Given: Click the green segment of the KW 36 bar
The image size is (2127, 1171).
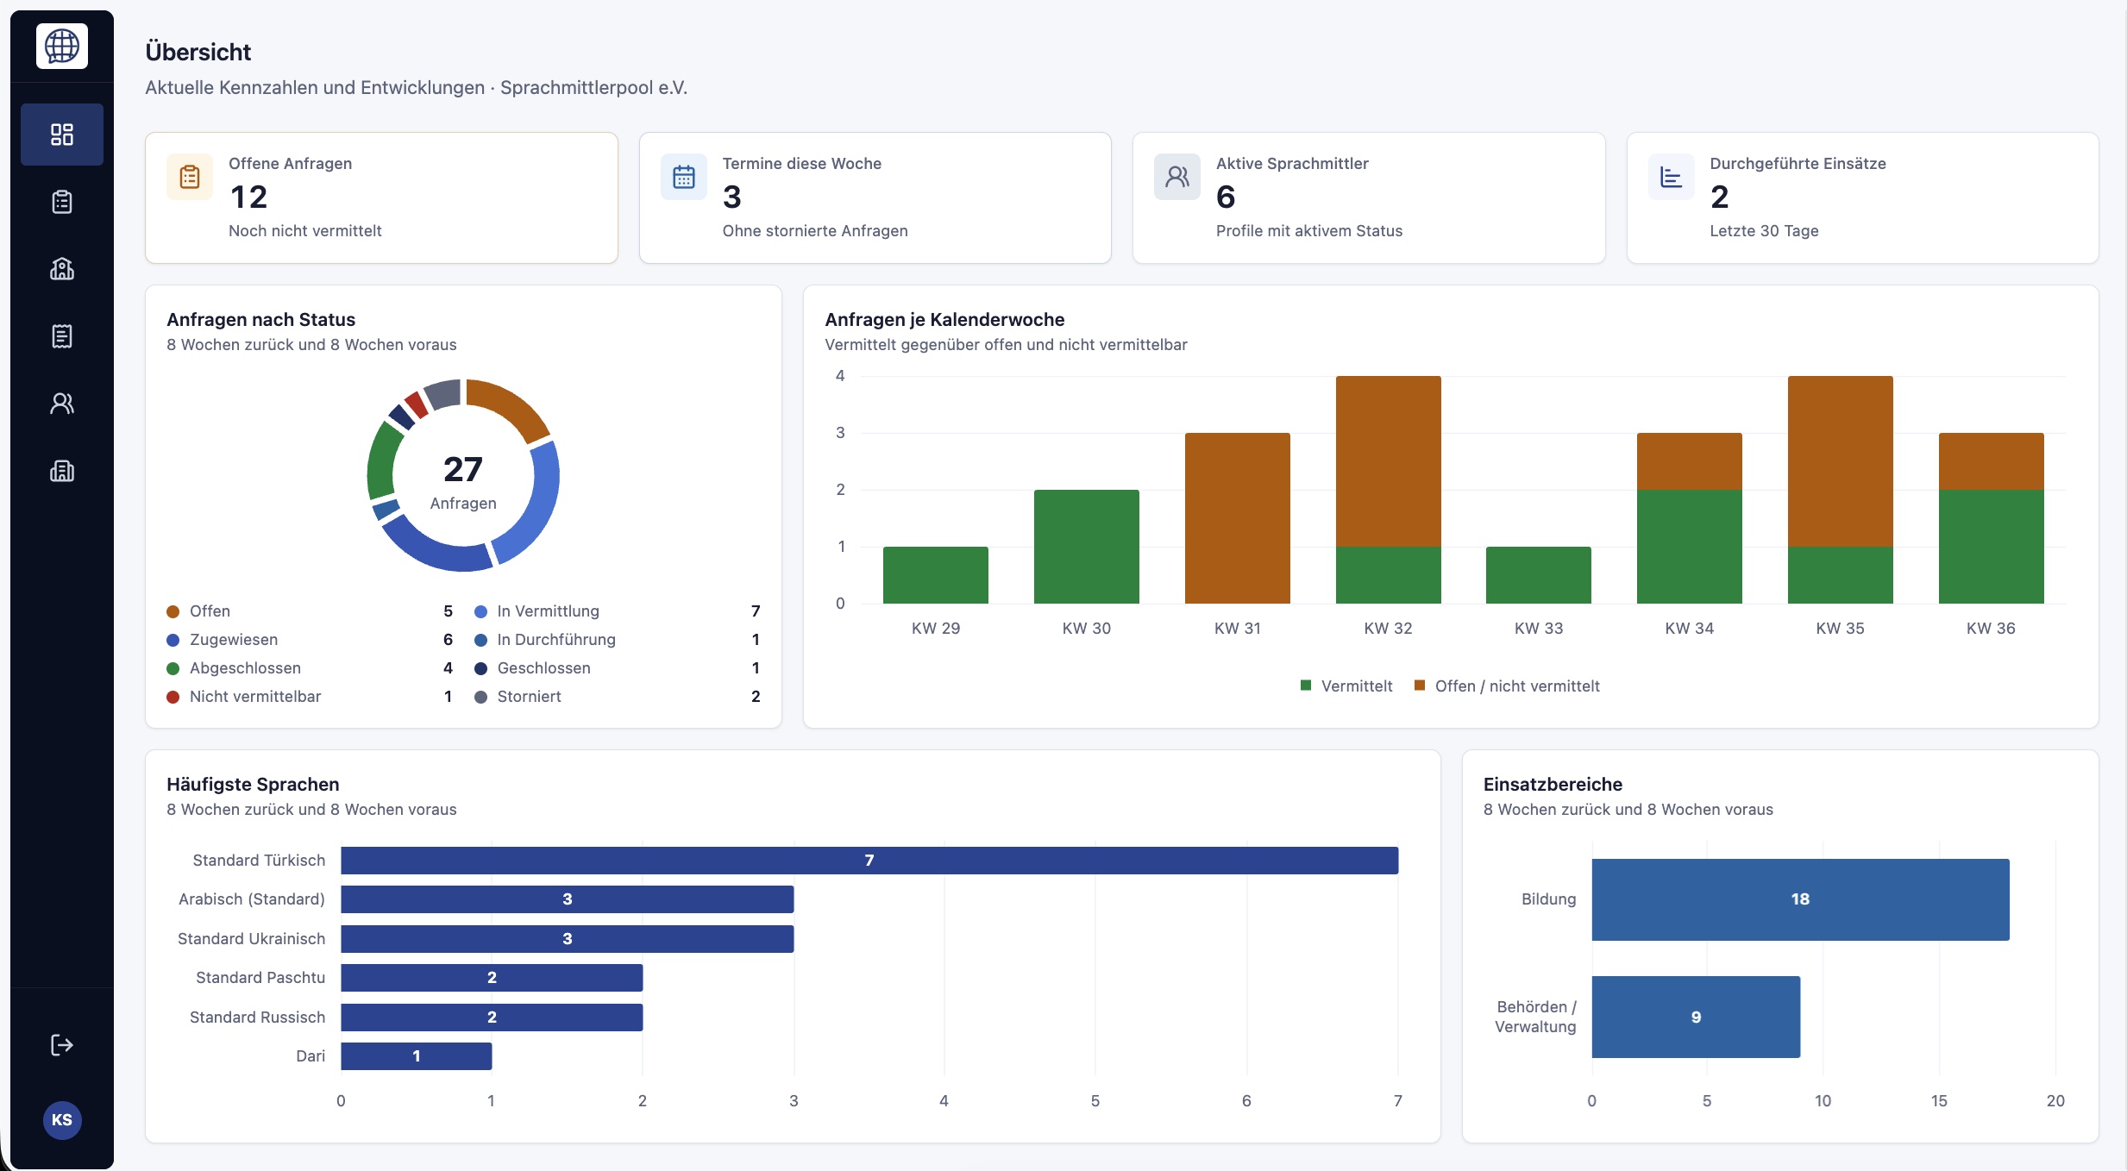Looking at the screenshot, I should click(x=1992, y=547).
